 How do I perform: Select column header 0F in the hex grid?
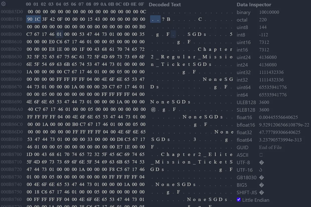tap(141, 4)
